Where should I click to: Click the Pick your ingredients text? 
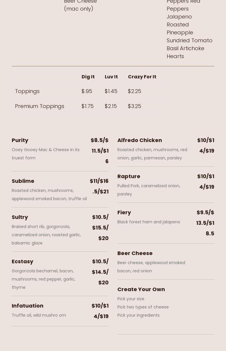[138, 315]
